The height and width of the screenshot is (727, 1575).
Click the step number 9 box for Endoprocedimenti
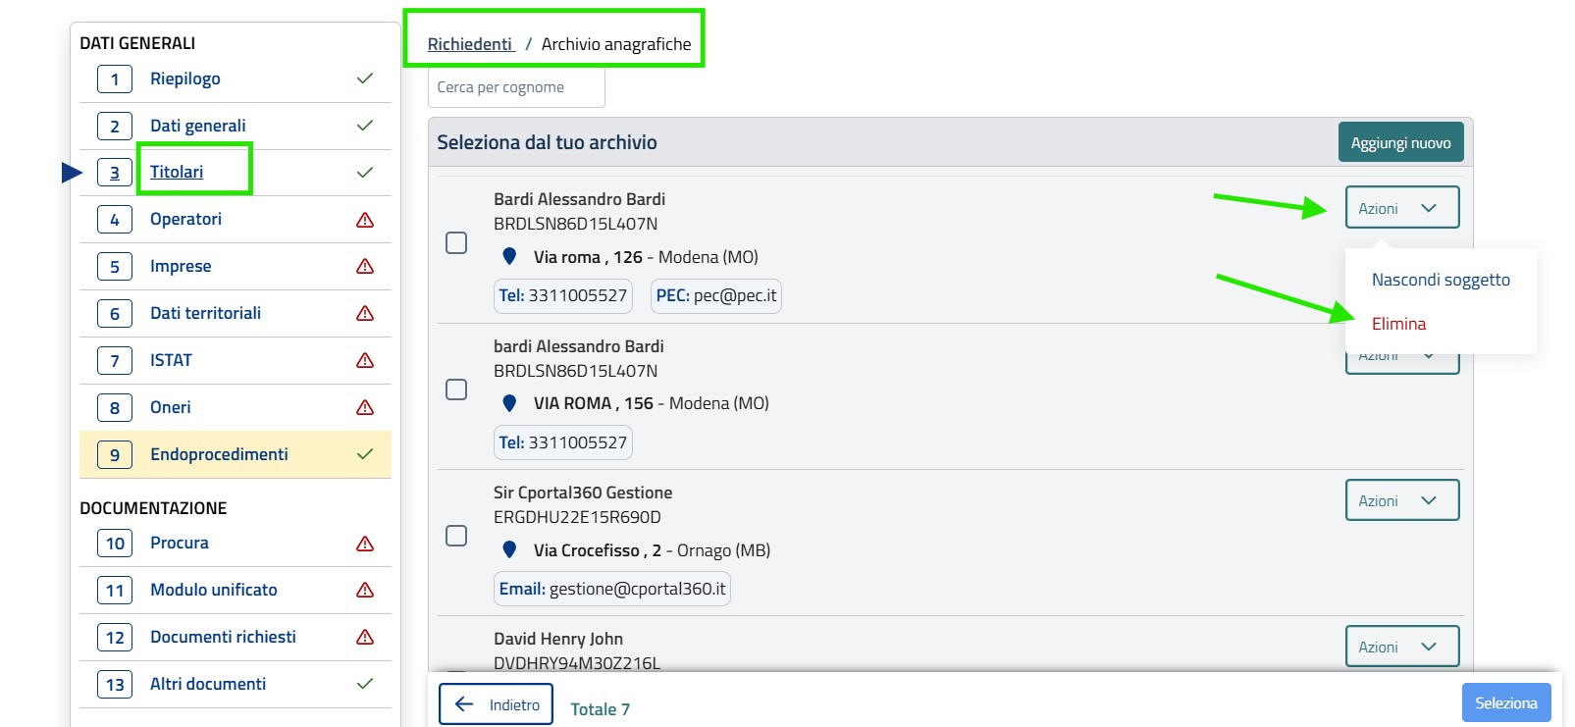pyautogui.click(x=115, y=455)
